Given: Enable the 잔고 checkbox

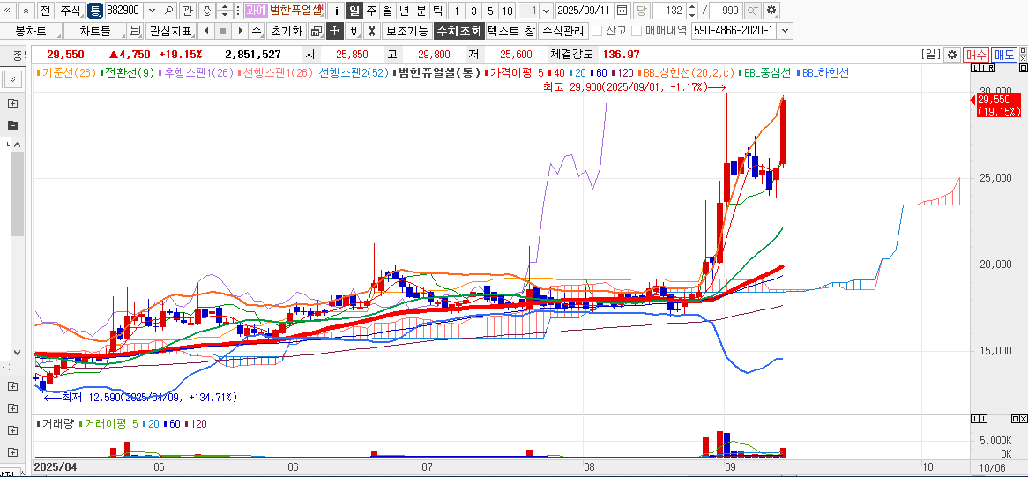Looking at the screenshot, I should tap(597, 31).
